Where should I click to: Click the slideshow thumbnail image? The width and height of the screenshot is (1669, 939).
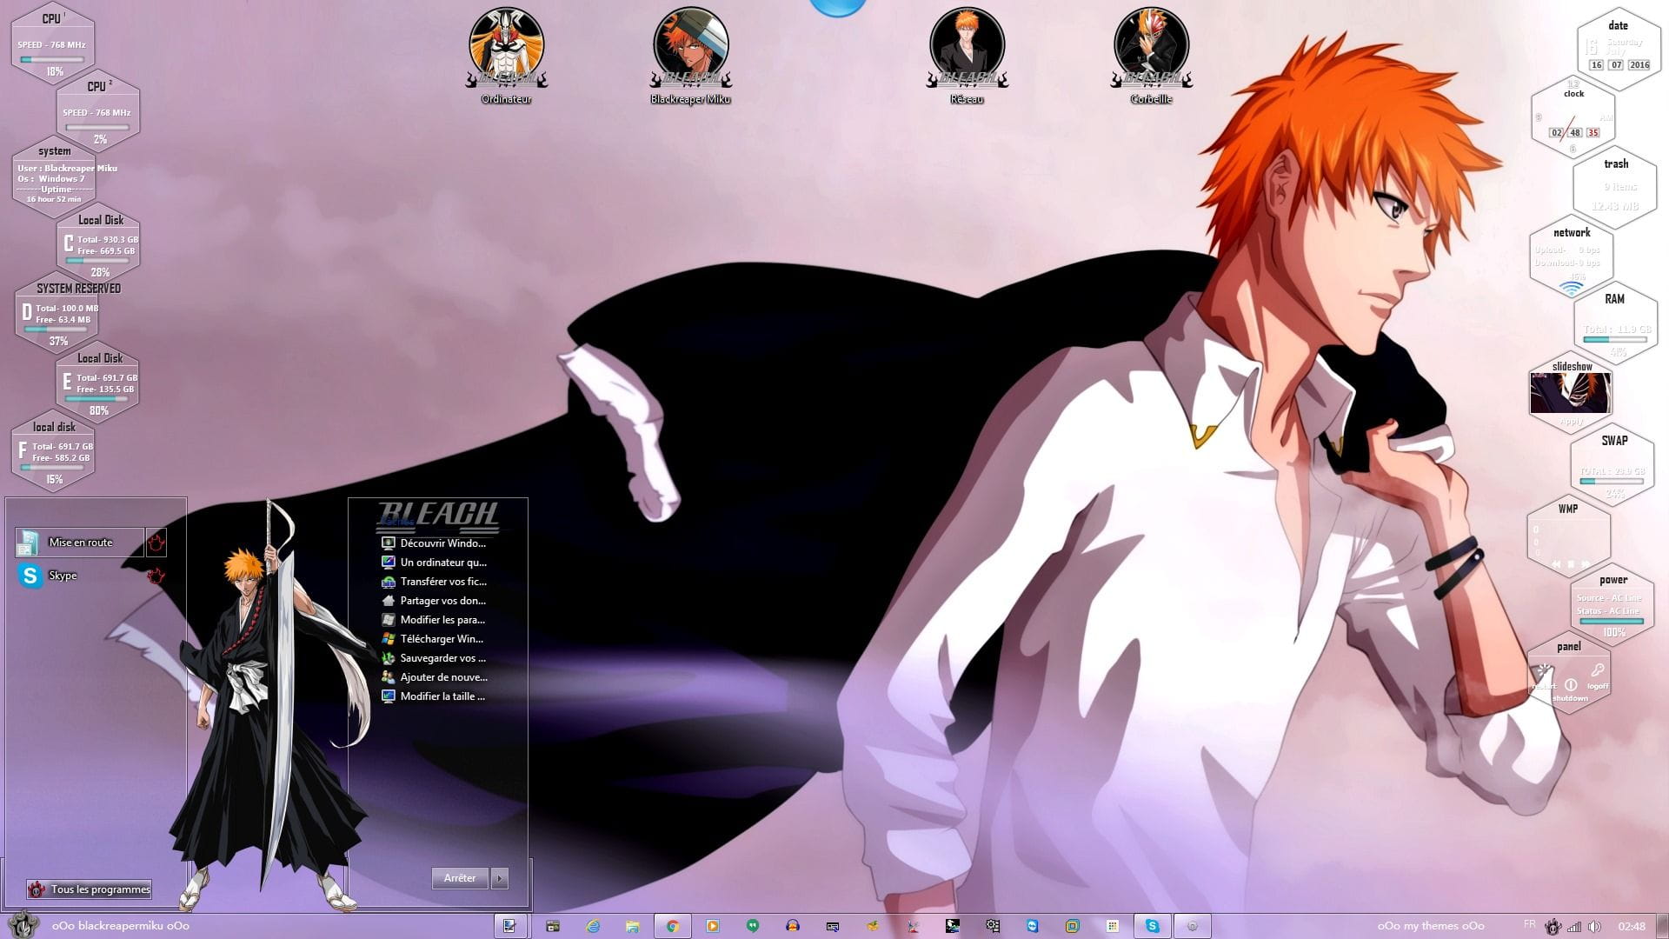coord(1570,394)
